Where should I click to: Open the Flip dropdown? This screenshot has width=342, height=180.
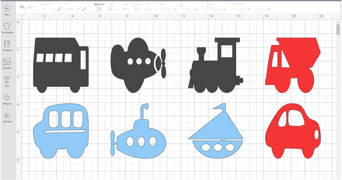tap(148, 7)
